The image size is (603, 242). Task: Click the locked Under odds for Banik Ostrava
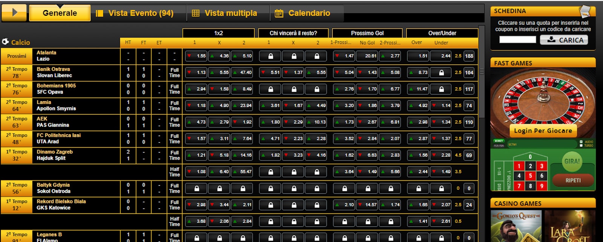click(x=441, y=73)
